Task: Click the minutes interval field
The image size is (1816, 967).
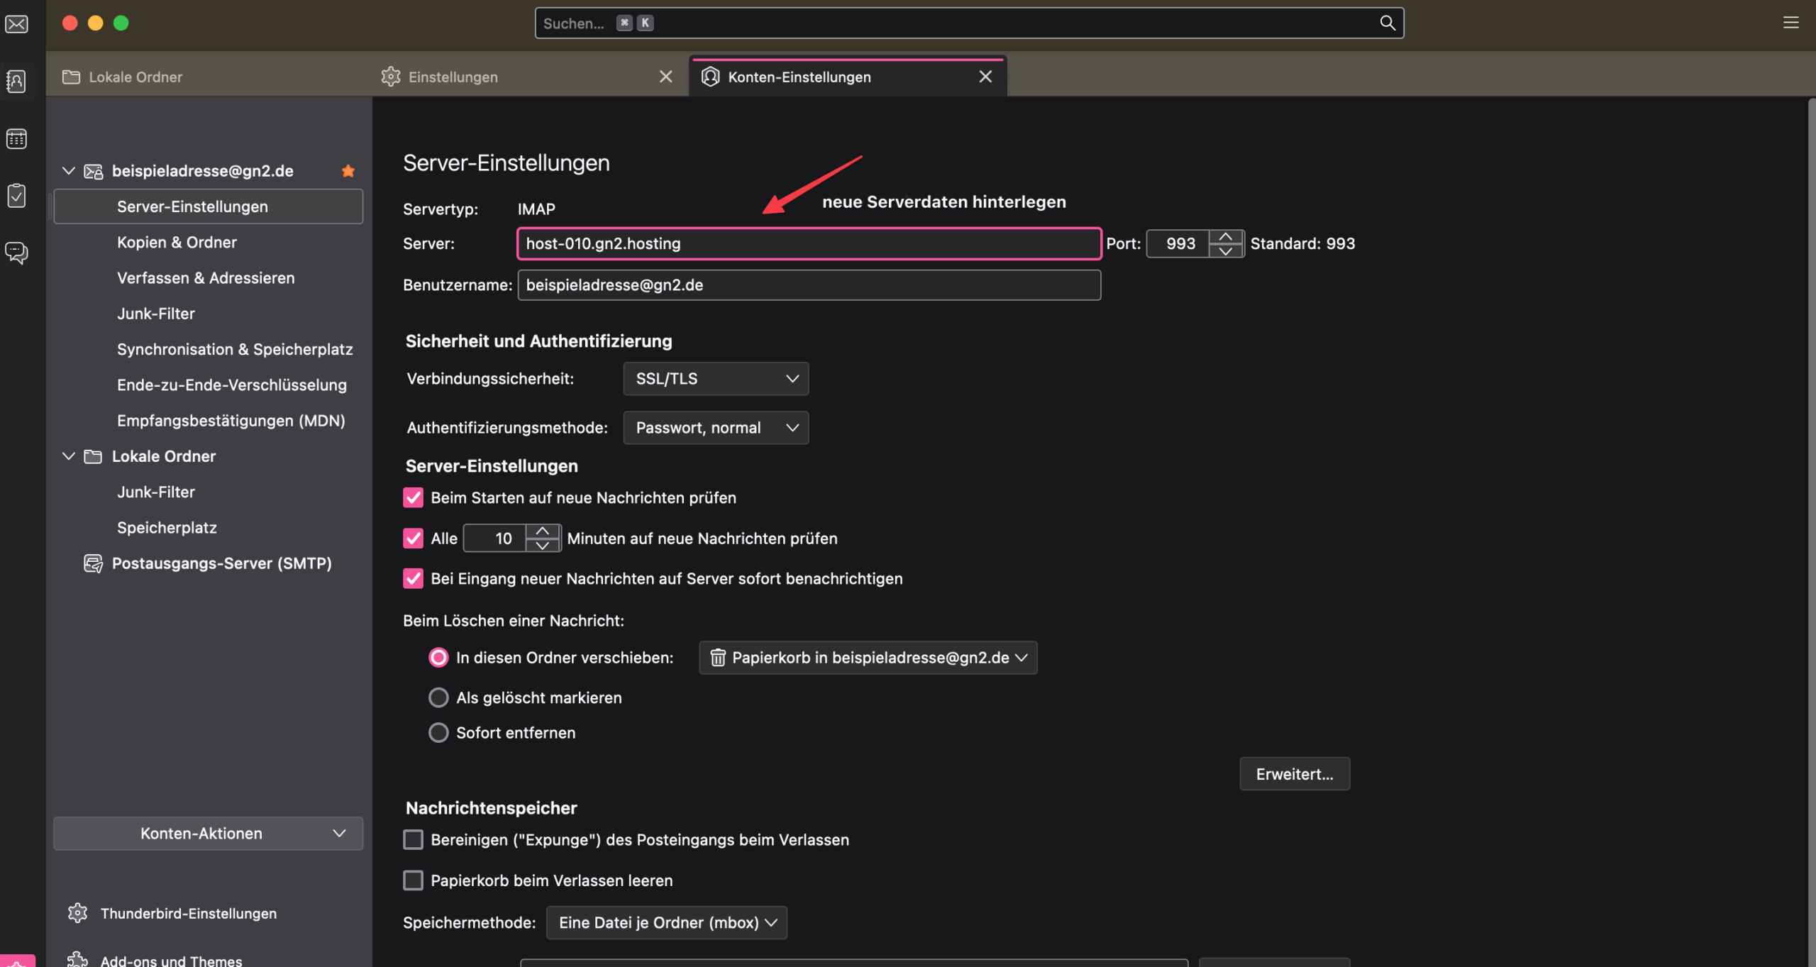Action: [x=495, y=538]
